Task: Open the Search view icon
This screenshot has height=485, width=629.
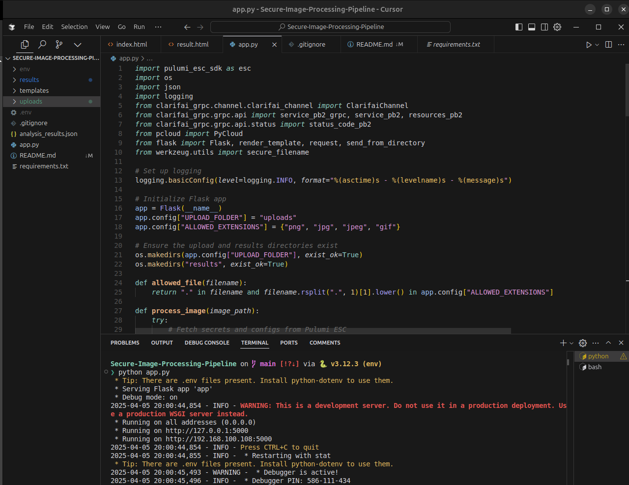Action: click(x=42, y=44)
